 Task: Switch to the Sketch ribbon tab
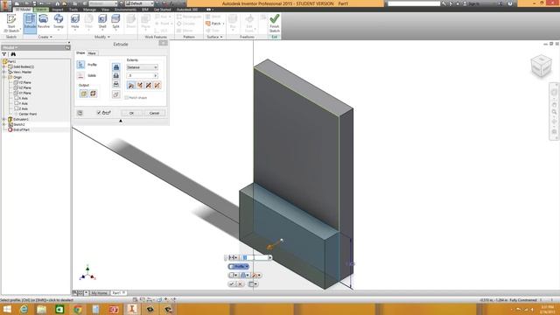tap(41, 10)
